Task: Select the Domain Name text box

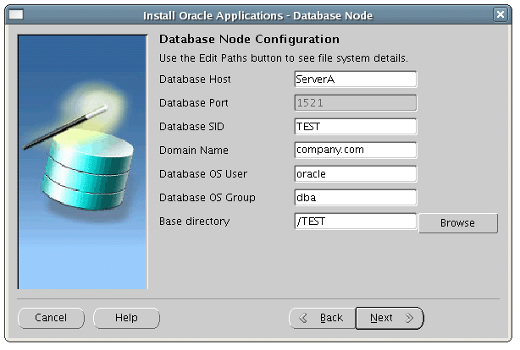Action: (x=356, y=150)
